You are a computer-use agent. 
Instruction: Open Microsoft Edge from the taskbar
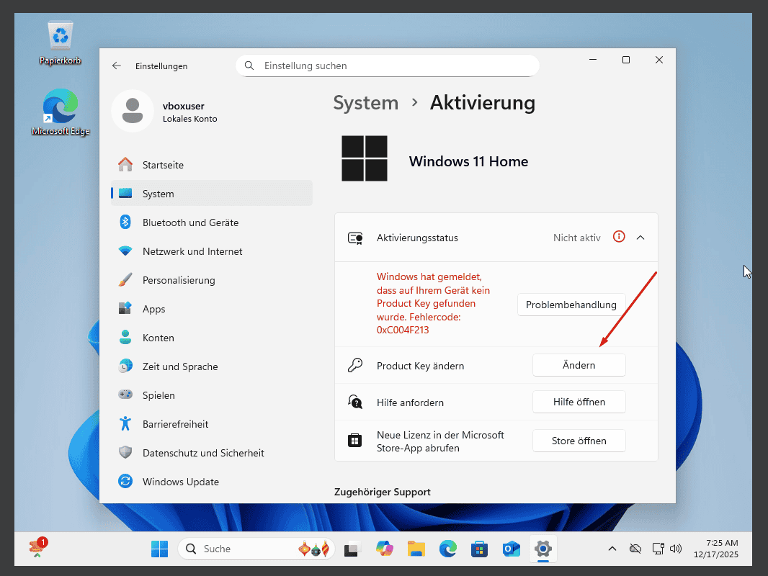click(x=447, y=549)
